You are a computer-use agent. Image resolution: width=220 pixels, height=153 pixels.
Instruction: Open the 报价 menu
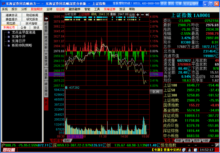pos(14,9)
